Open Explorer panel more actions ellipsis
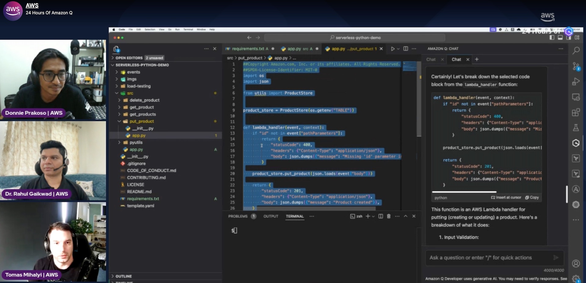This screenshot has height=283, width=586. click(x=206, y=49)
